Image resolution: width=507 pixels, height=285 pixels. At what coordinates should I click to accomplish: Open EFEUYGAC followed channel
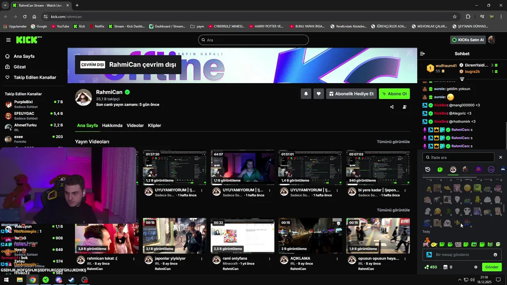pos(34,116)
